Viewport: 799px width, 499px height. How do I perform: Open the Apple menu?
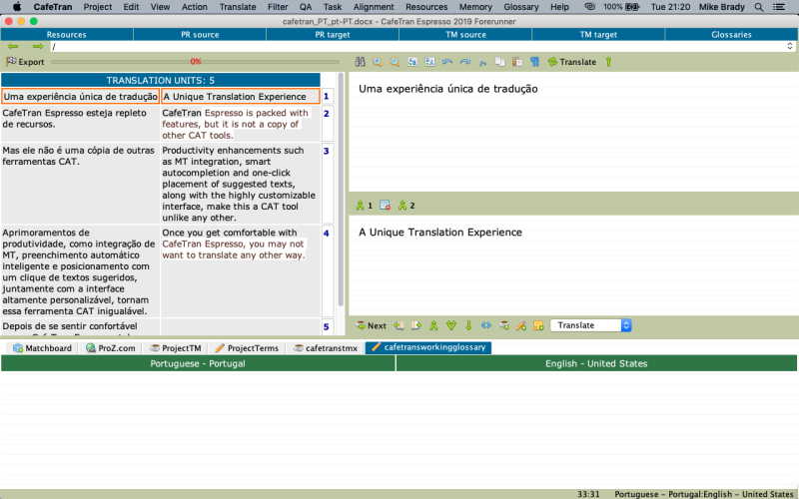coord(17,7)
